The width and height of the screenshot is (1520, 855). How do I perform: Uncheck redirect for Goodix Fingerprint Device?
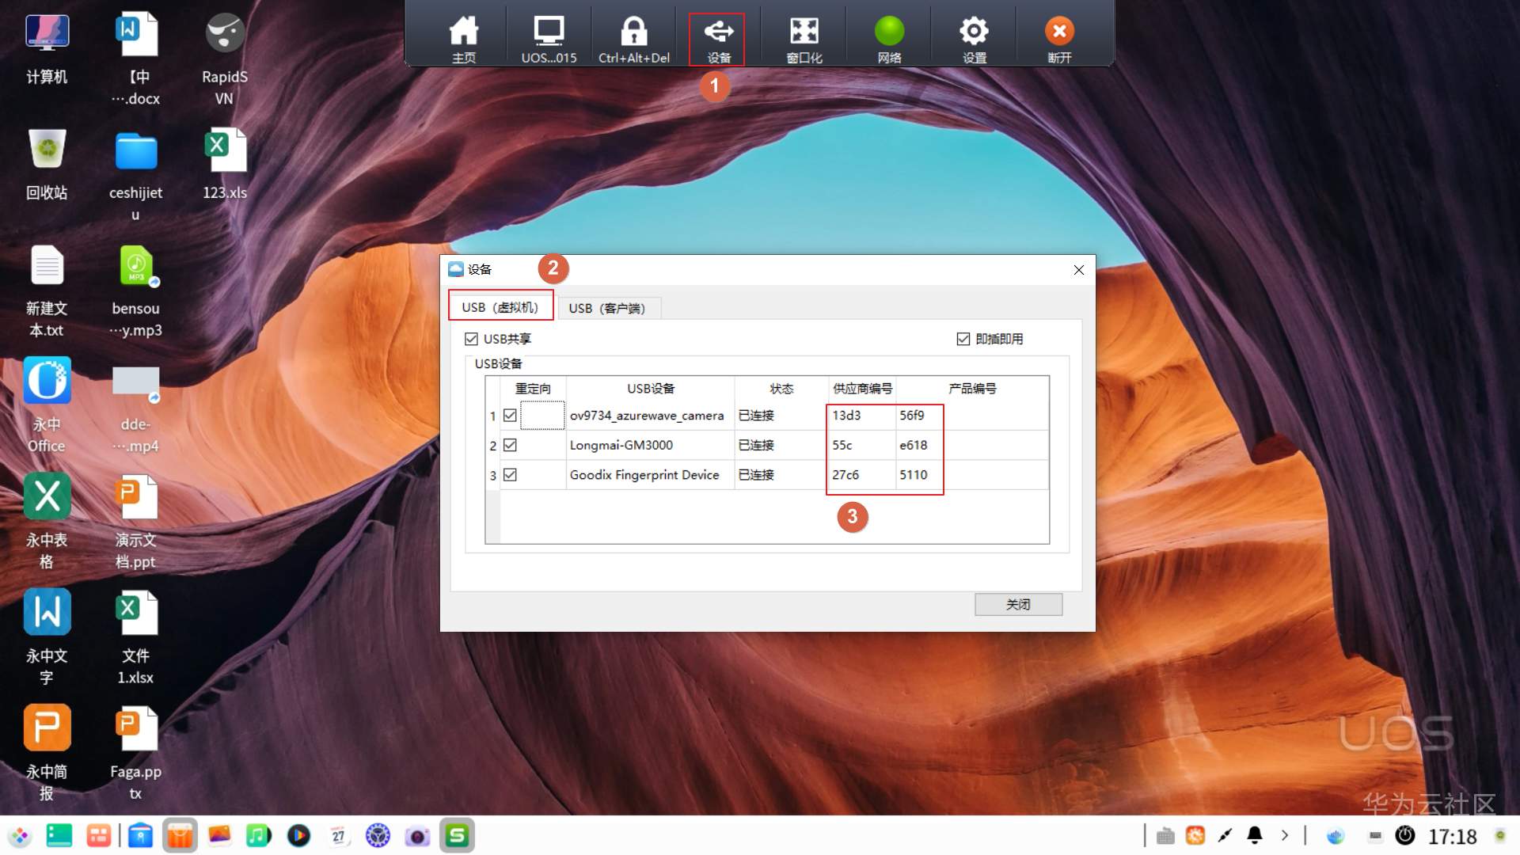tap(511, 475)
